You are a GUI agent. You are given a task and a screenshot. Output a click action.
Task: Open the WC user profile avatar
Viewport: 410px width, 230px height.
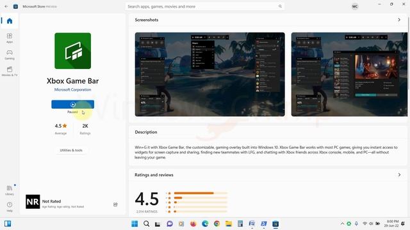(354, 6)
